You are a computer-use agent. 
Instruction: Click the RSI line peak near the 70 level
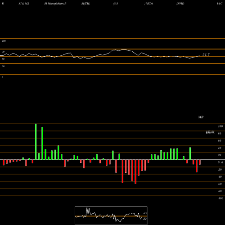[124, 49]
